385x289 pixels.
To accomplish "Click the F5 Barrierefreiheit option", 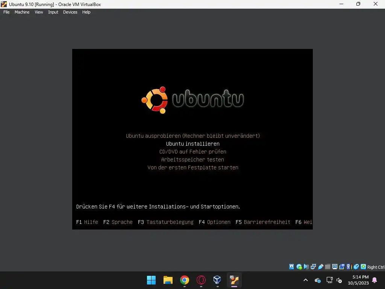I will coord(263,222).
